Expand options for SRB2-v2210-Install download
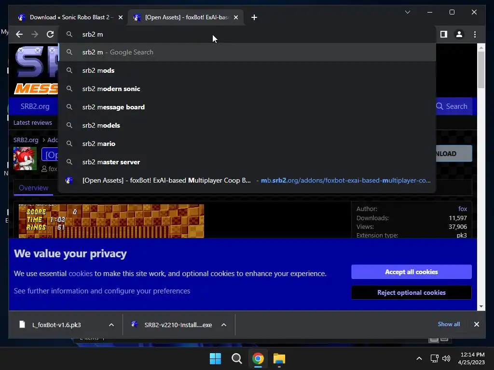This screenshot has height=370, width=494. pyautogui.click(x=224, y=325)
